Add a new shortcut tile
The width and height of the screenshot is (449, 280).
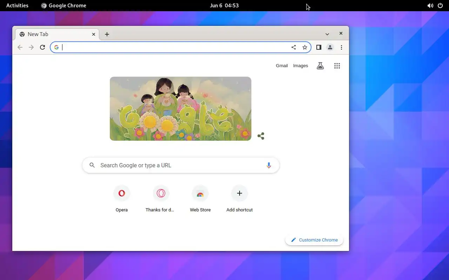pos(240,198)
